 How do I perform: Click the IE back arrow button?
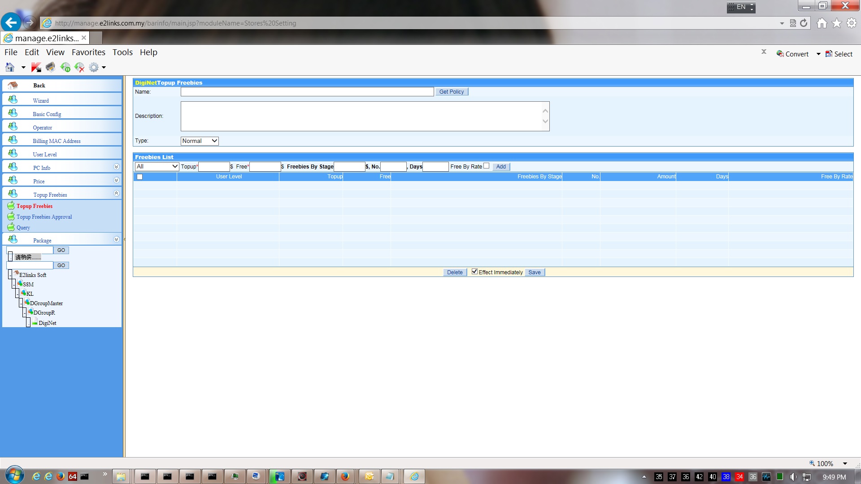pos(11,22)
